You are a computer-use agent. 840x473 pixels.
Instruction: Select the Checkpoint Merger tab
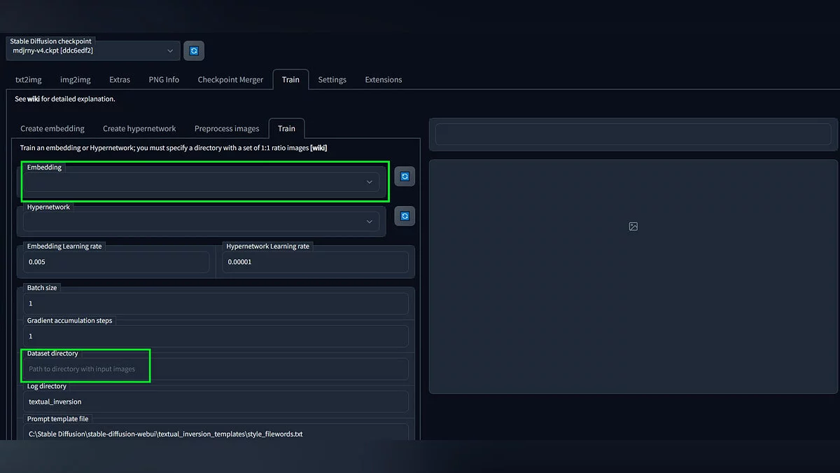coord(230,80)
